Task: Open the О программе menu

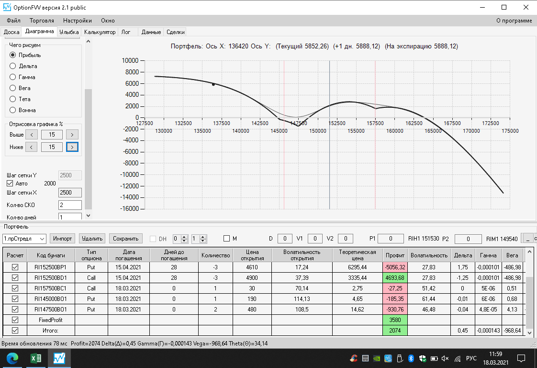Action: pos(514,21)
